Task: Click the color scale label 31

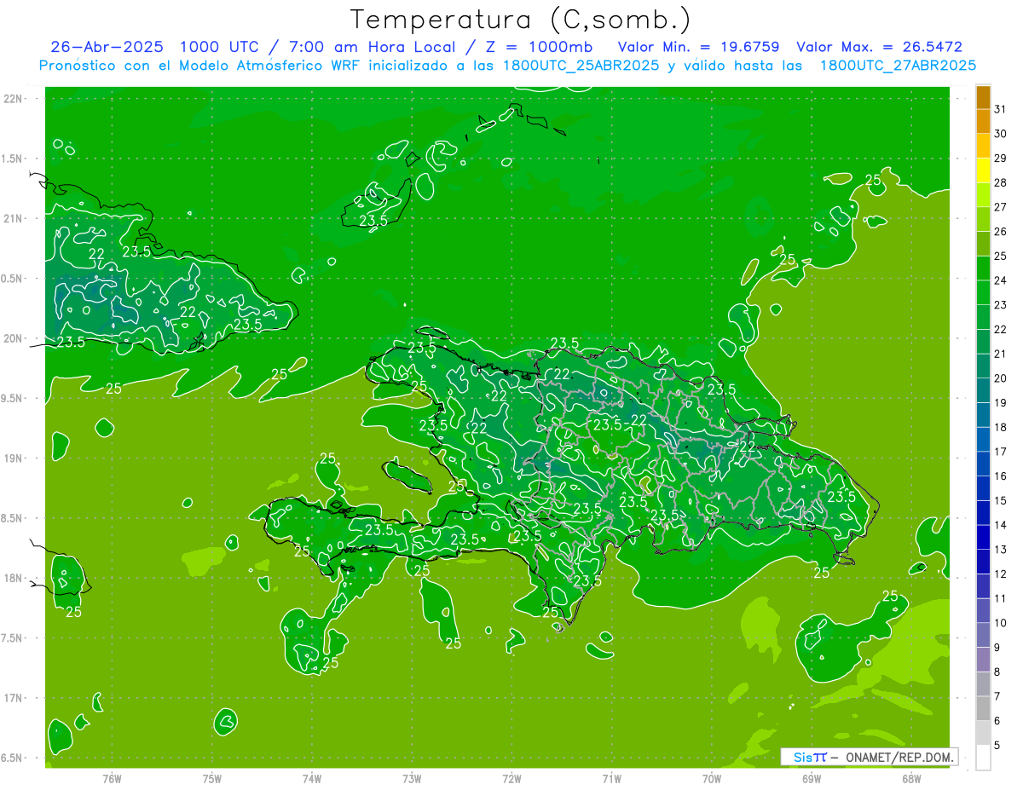Action: tap(1001, 109)
